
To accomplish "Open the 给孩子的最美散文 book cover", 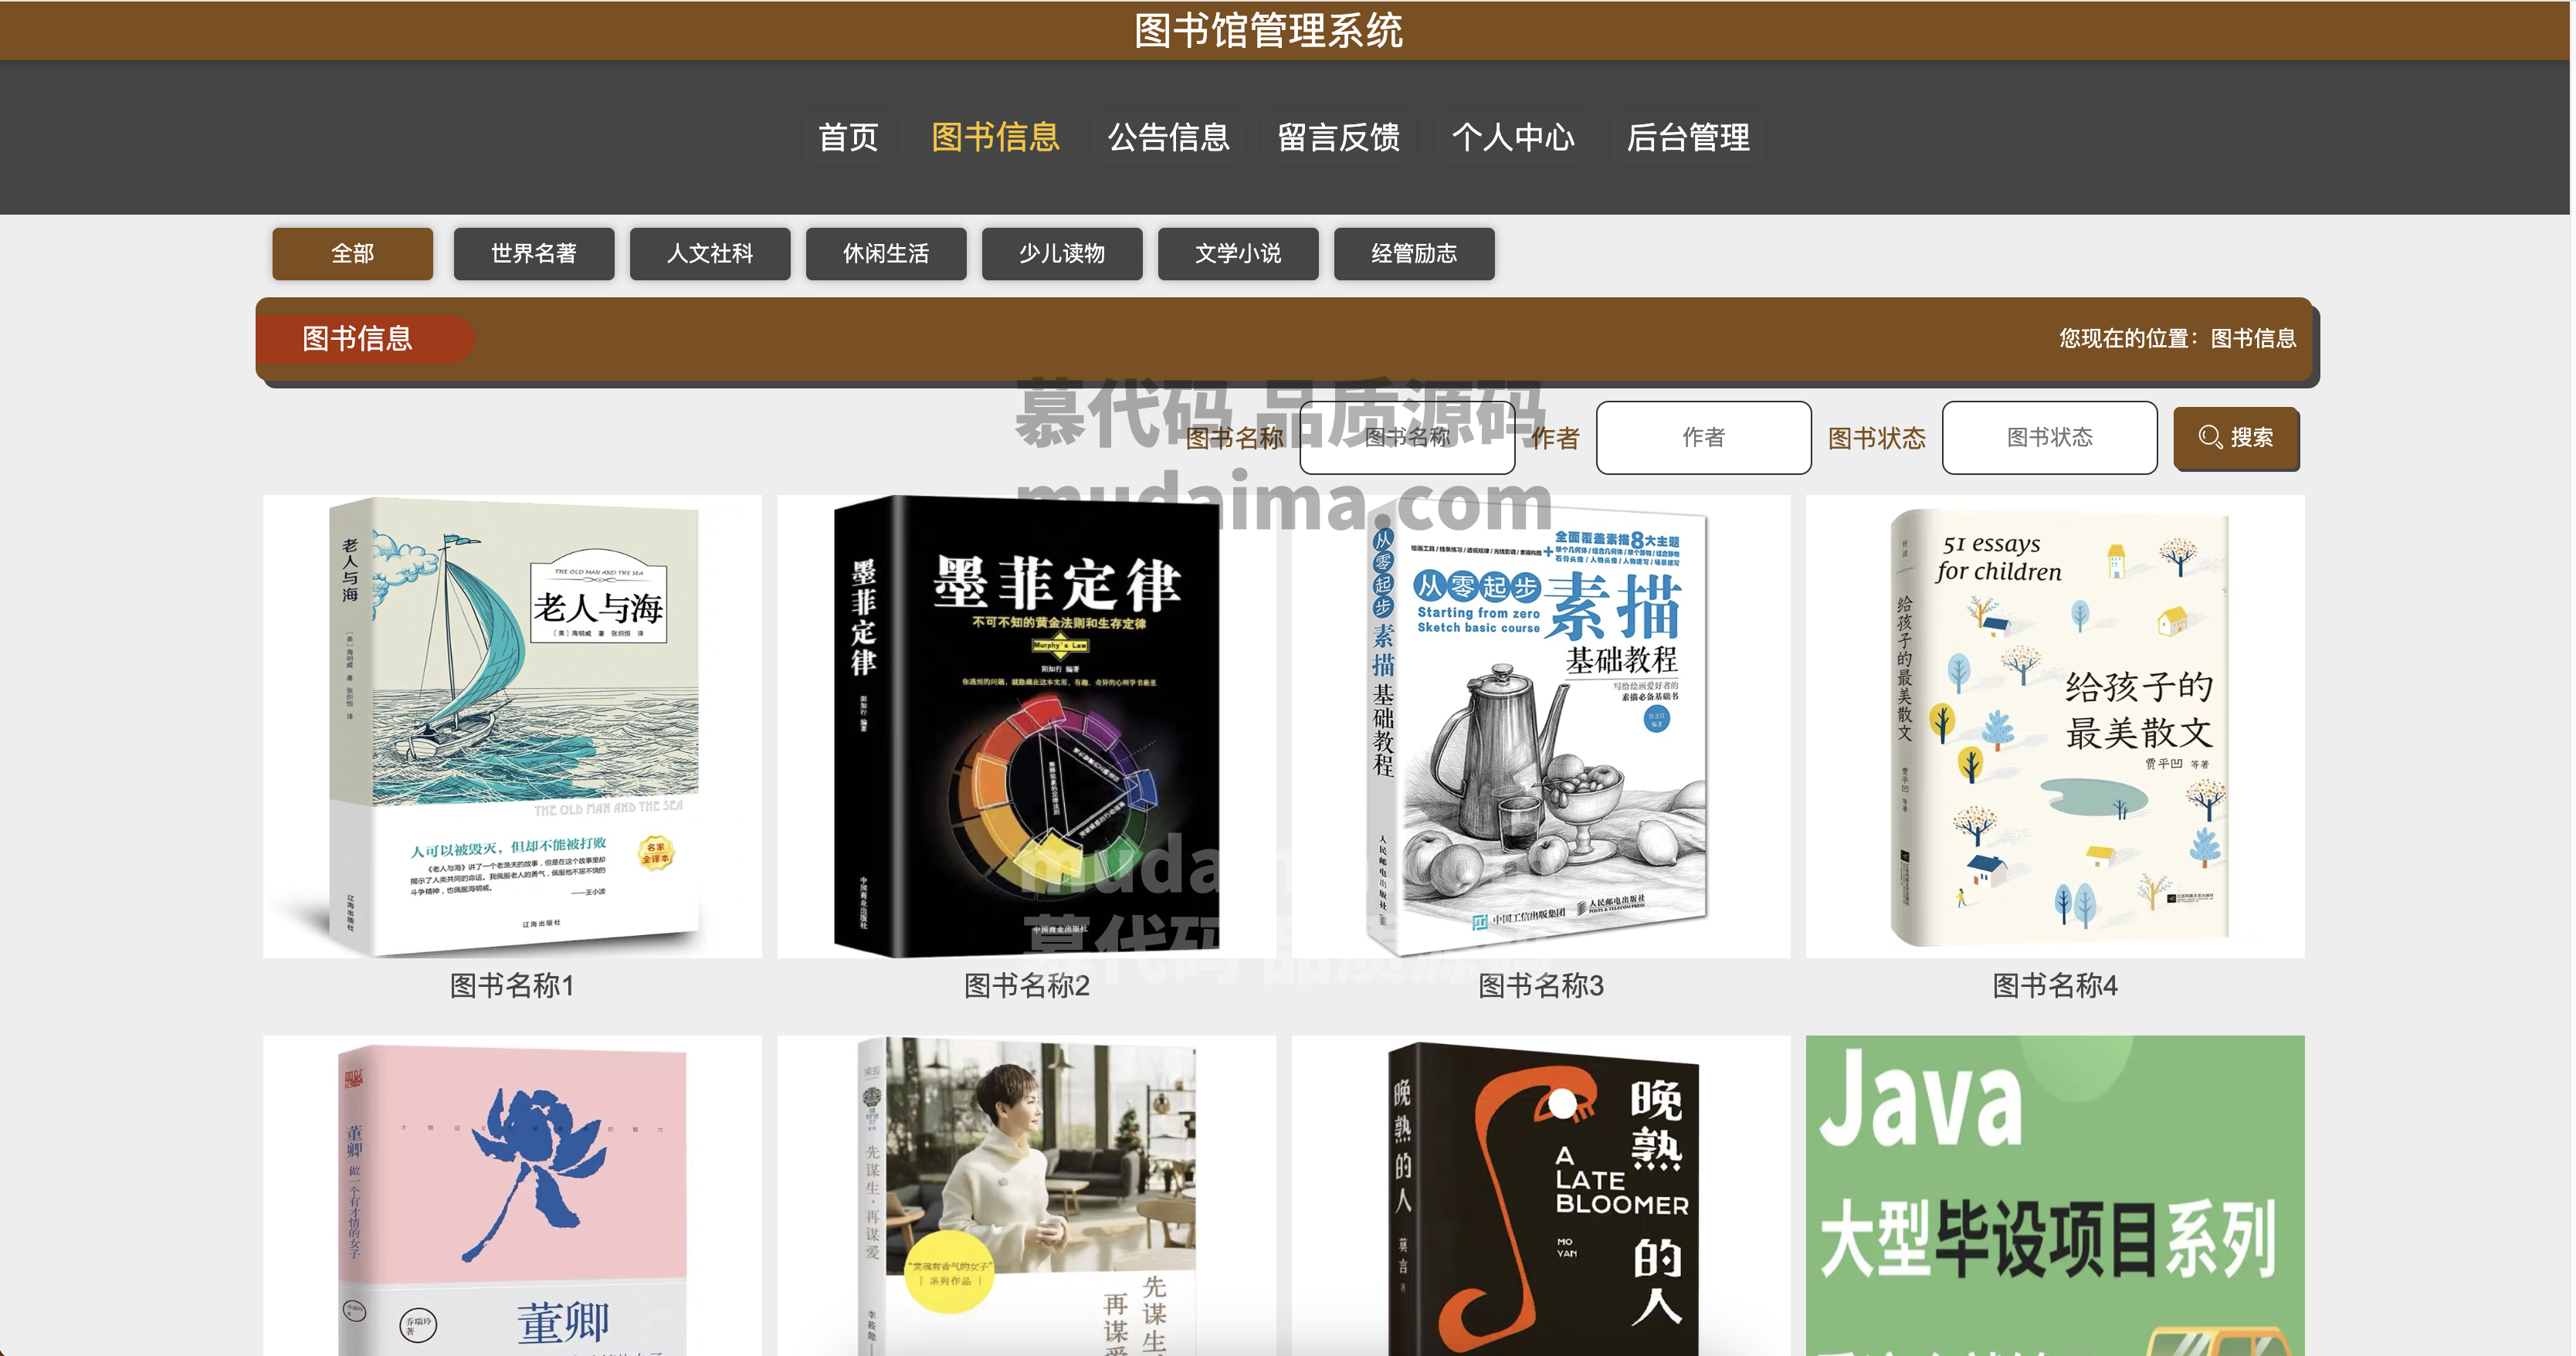I will (2055, 726).
